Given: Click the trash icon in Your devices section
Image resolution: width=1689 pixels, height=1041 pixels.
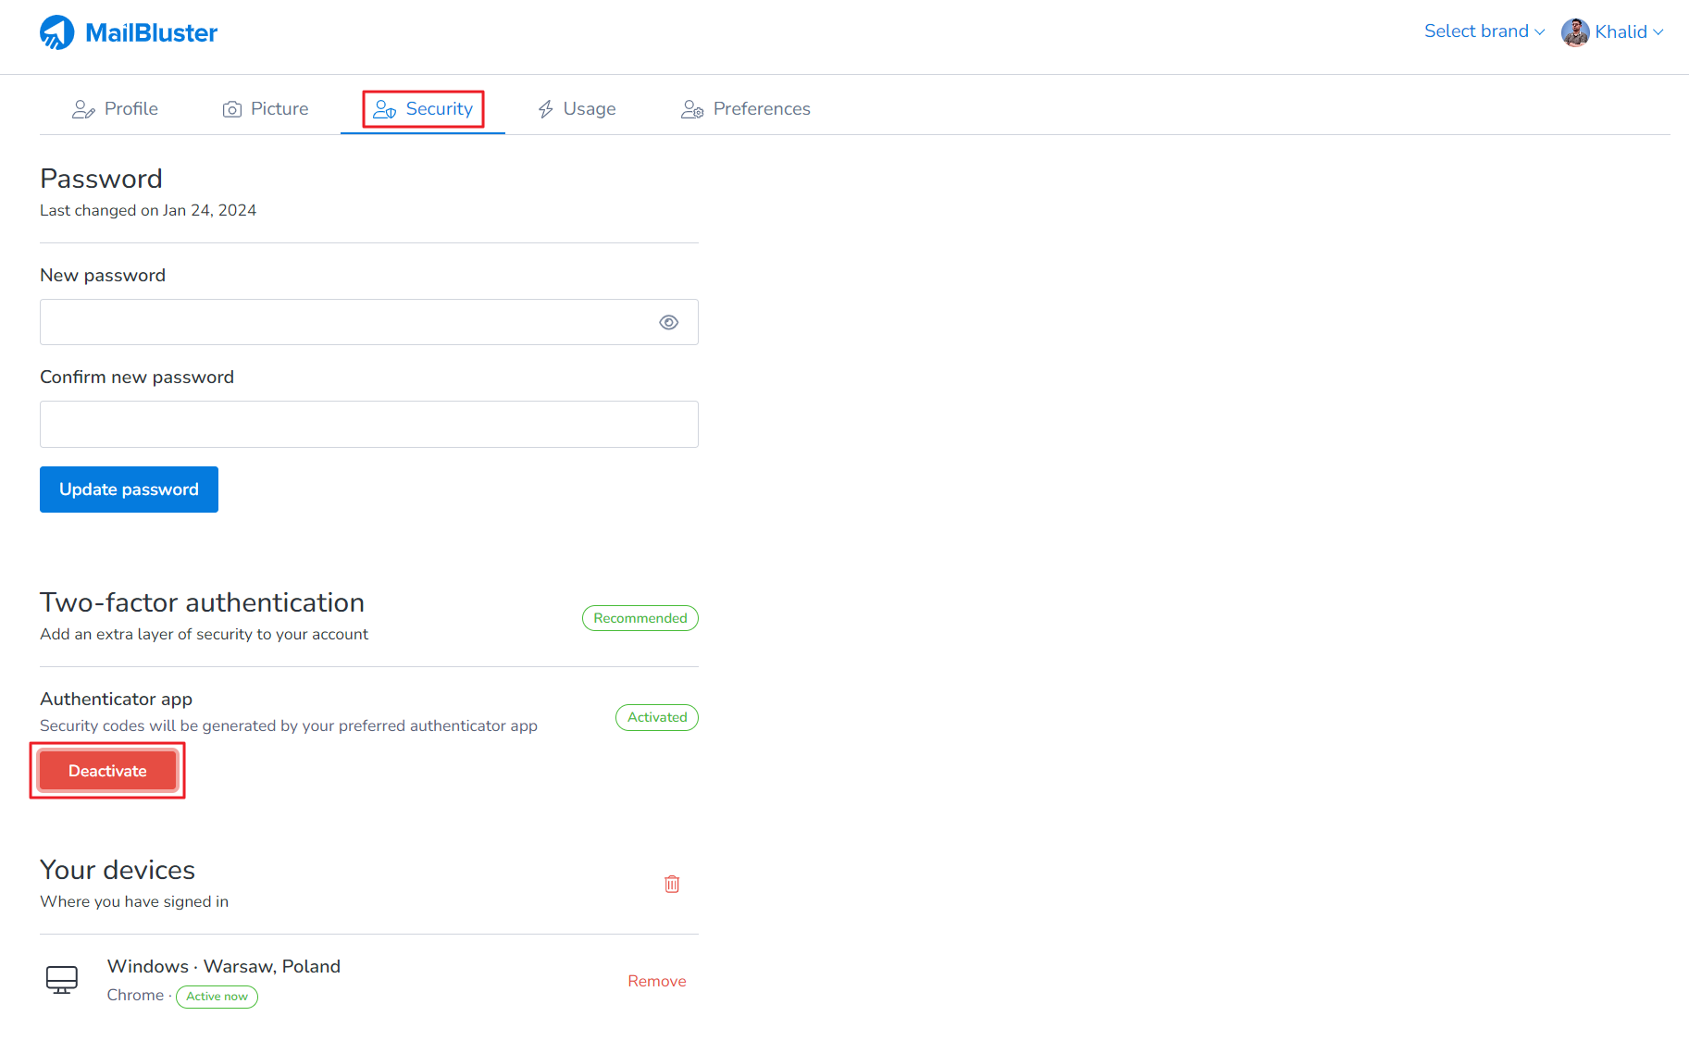Looking at the screenshot, I should 672,884.
